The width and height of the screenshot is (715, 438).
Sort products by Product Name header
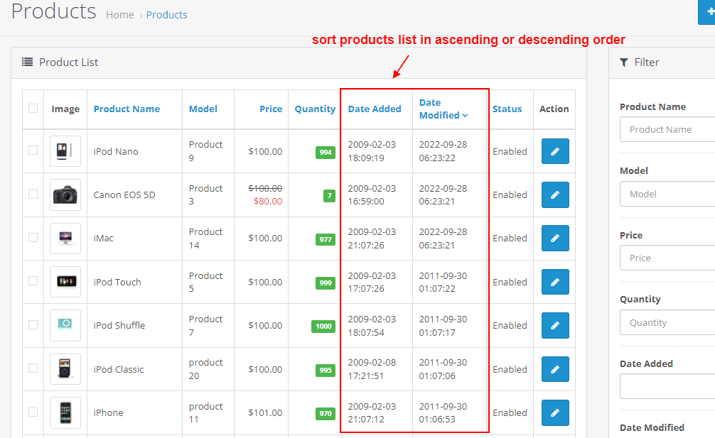[x=127, y=109]
